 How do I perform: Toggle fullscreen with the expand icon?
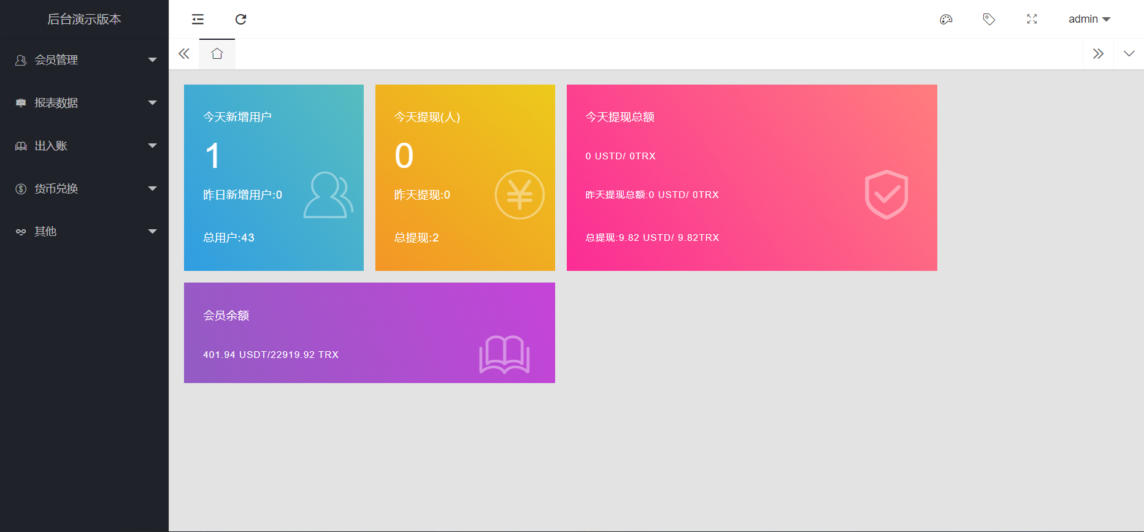pos(1032,20)
